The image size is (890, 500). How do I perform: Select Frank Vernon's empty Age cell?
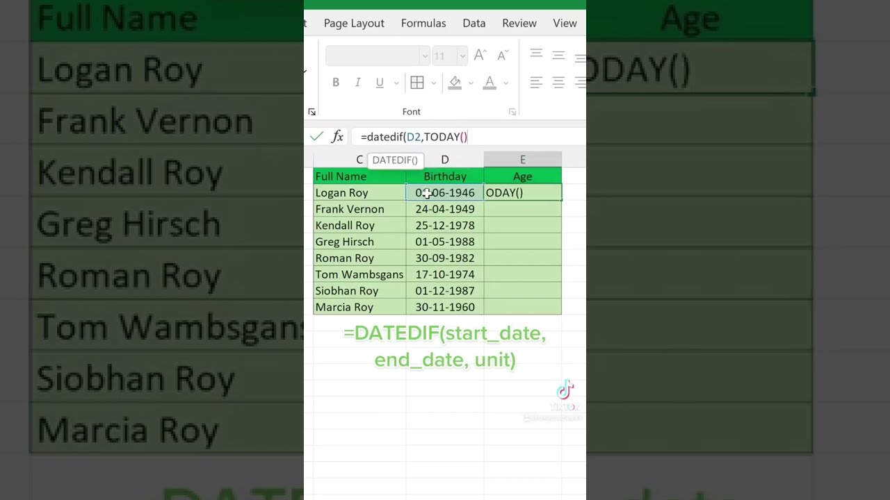pyautogui.click(x=523, y=209)
